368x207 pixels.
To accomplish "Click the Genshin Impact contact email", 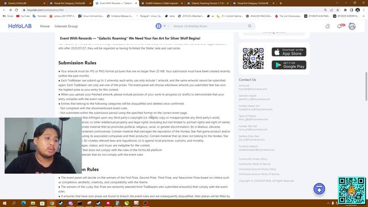I will 254,99.
